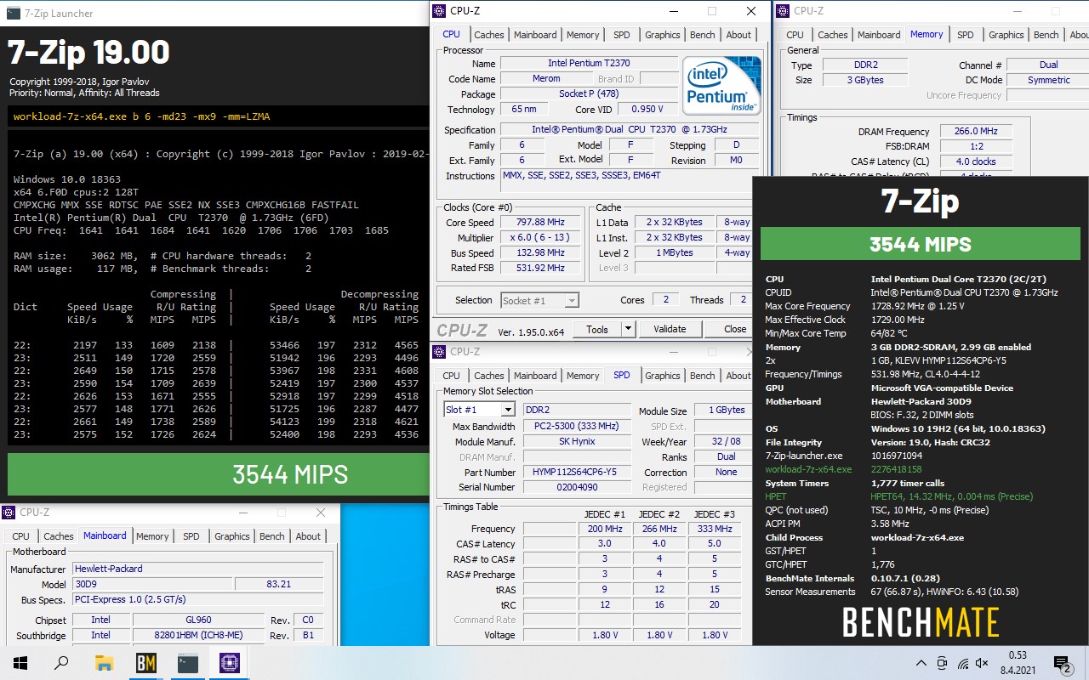
Task: Click the taskbar clock showing 0.53
Action: (x=1018, y=663)
